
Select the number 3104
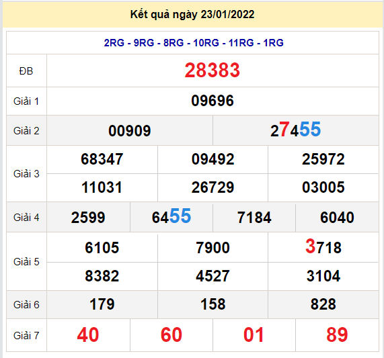tap(323, 276)
